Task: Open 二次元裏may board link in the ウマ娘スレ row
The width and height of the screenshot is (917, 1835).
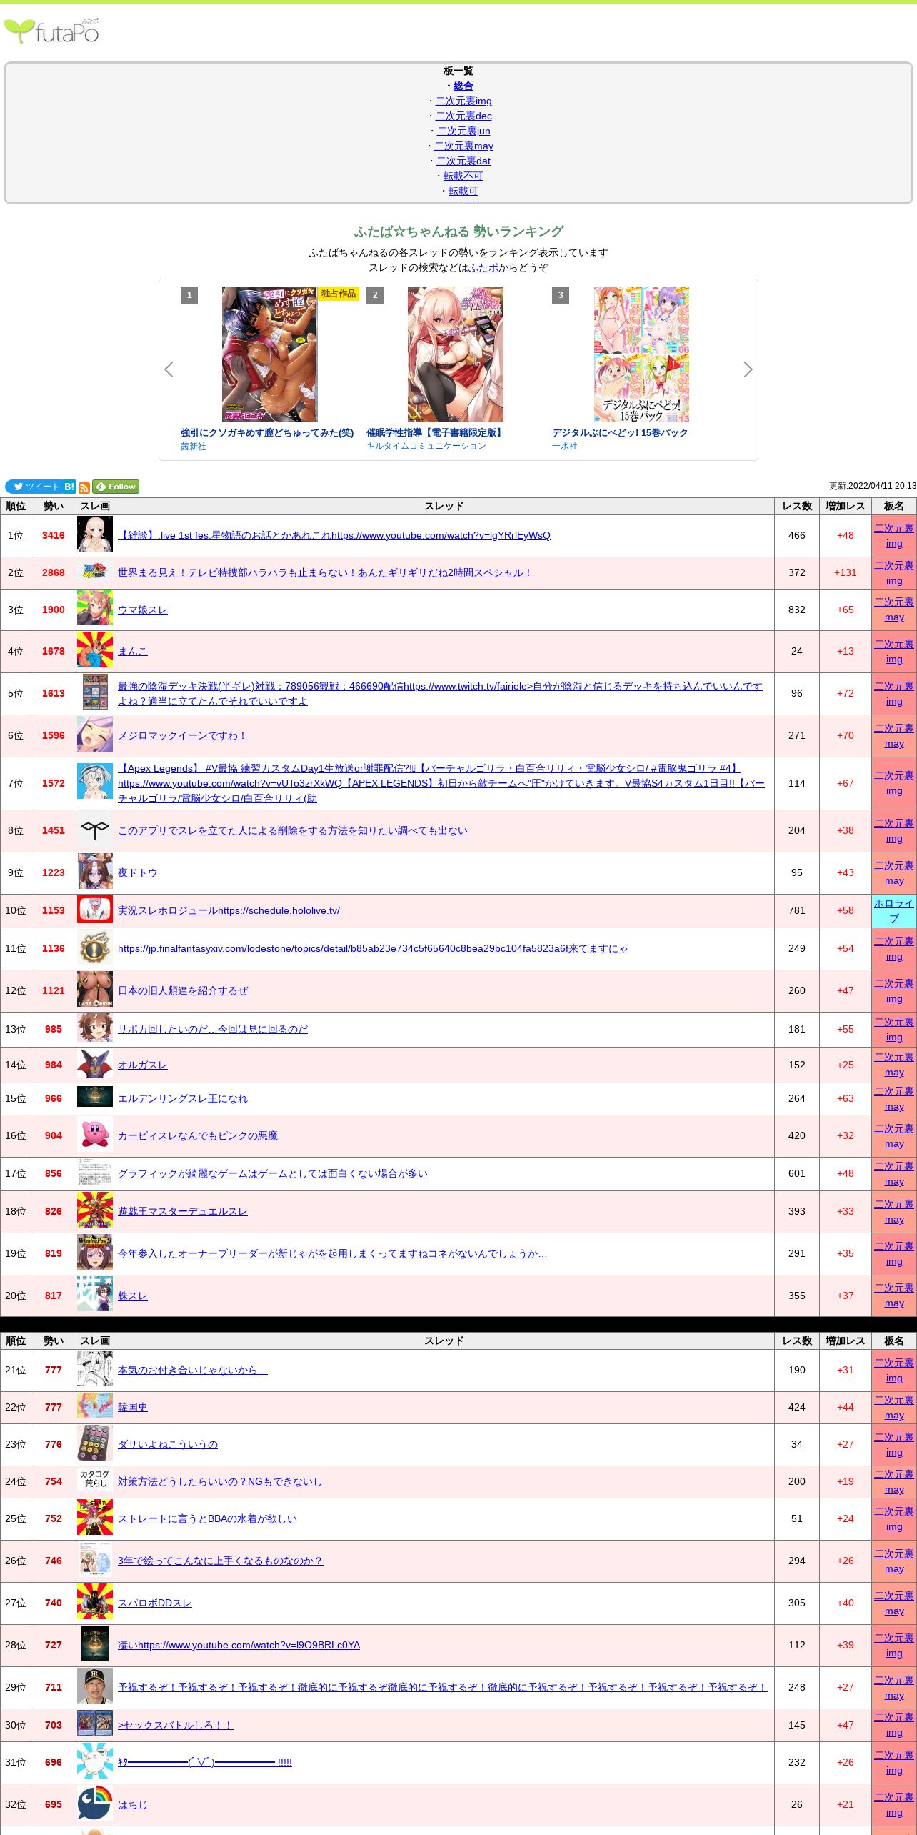Action: coord(894,610)
